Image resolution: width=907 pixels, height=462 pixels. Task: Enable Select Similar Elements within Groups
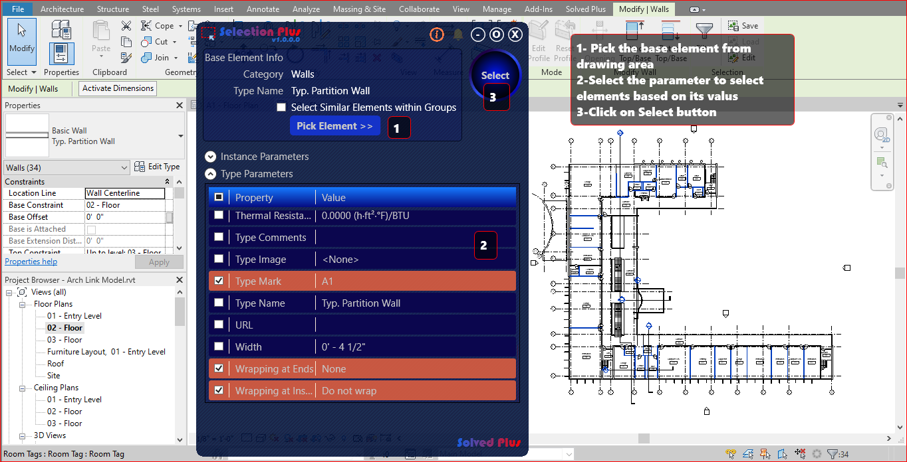coord(281,107)
